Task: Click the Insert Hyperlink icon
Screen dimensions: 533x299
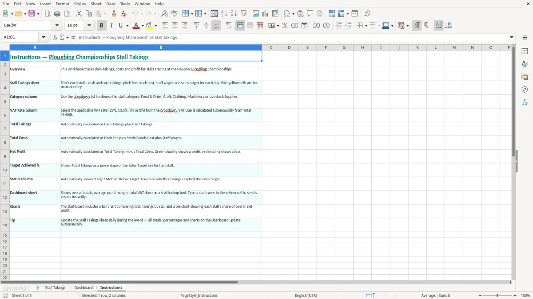Action: tap(300, 14)
